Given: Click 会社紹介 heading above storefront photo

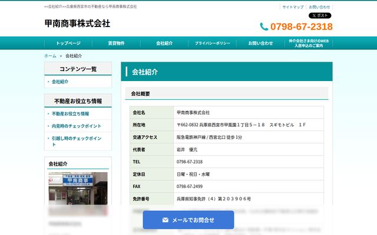Looking at the screenshot, I should 58,164.
